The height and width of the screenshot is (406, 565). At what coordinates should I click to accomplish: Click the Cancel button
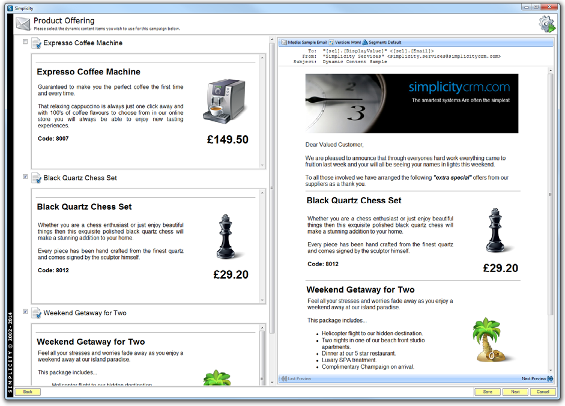pyautogui.click(x=543, y=392)
